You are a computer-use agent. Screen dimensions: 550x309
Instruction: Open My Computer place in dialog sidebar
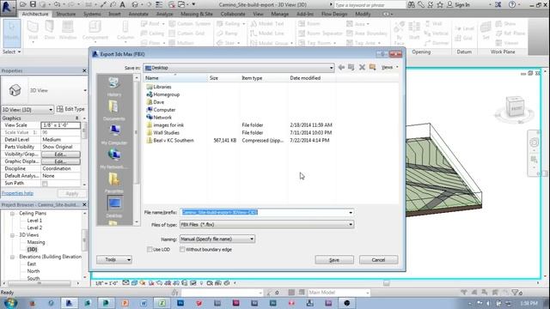point(114,135)
